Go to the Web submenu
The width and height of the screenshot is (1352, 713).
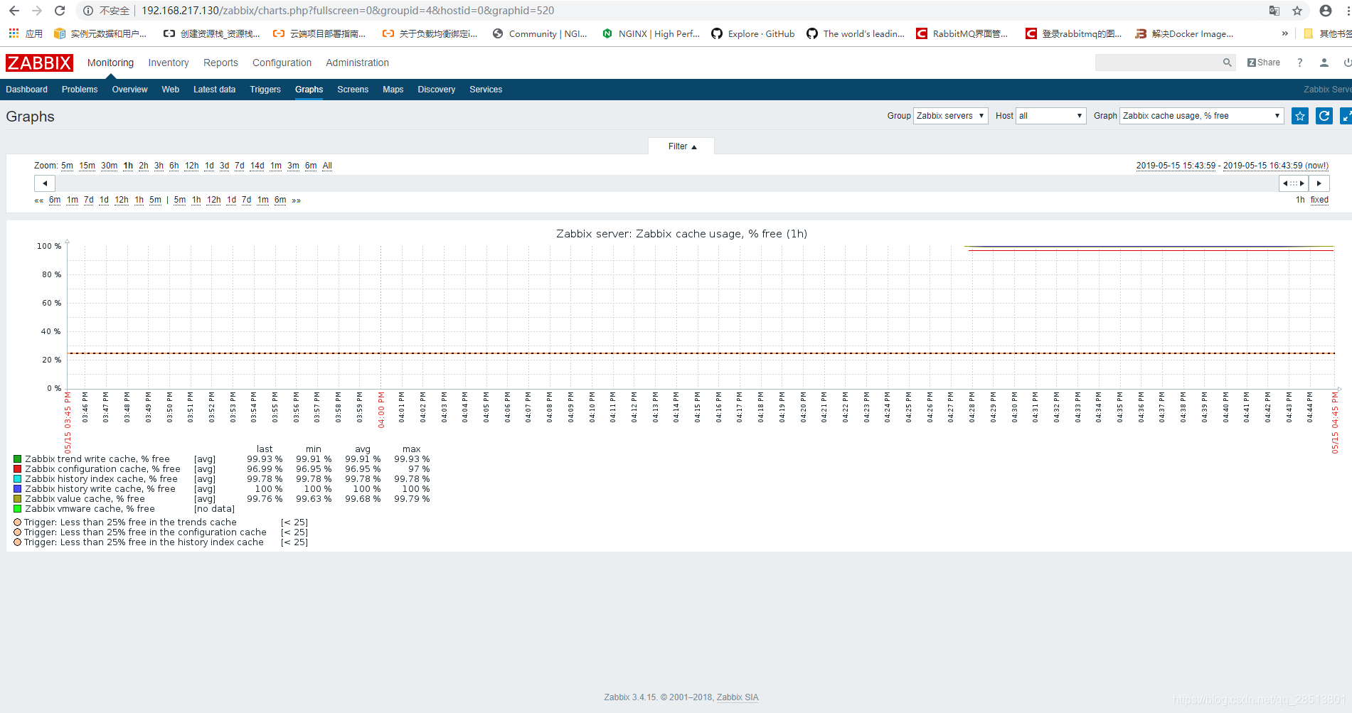click(171, 90)
